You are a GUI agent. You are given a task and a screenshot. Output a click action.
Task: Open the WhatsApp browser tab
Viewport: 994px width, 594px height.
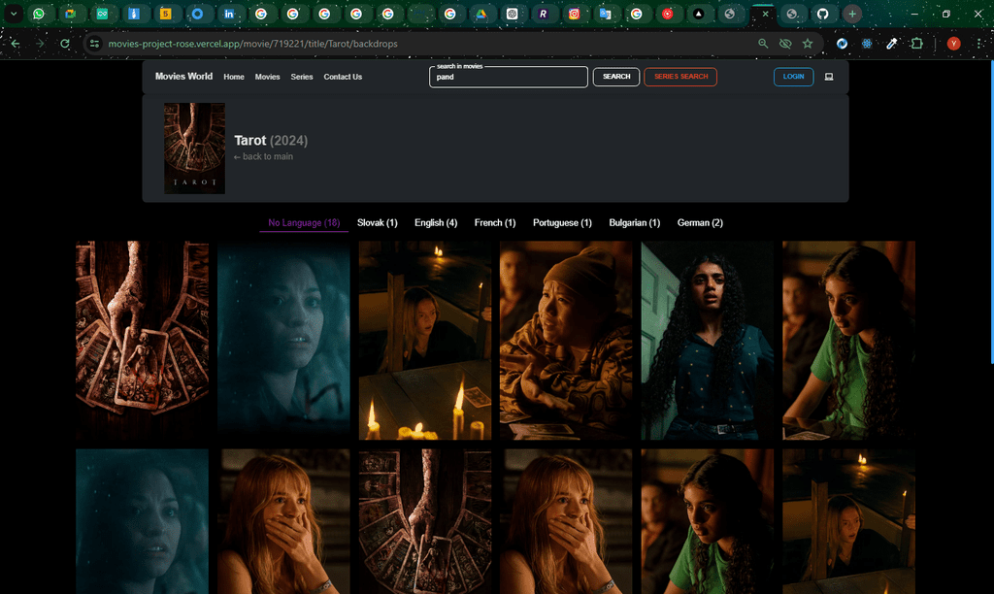[x=39, y=14]
